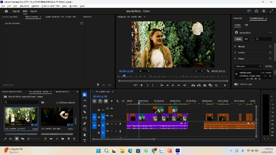Open Program Monitor button editor (plus)

point(225,85)
